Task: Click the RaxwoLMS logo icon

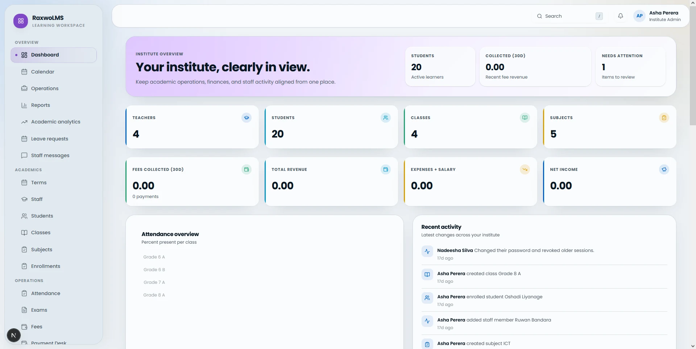Action: tap(21, 21)
